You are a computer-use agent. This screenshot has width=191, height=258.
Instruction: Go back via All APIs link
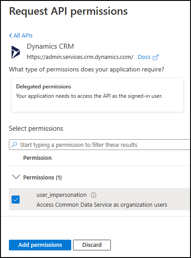click(21, 36)
